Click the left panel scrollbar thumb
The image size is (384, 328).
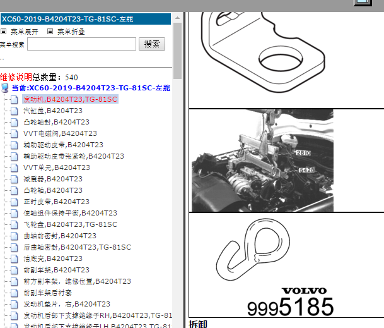tap(177, 51)
